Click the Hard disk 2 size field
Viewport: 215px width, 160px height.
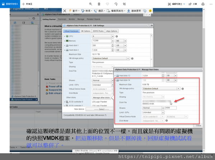pos(102,50)
